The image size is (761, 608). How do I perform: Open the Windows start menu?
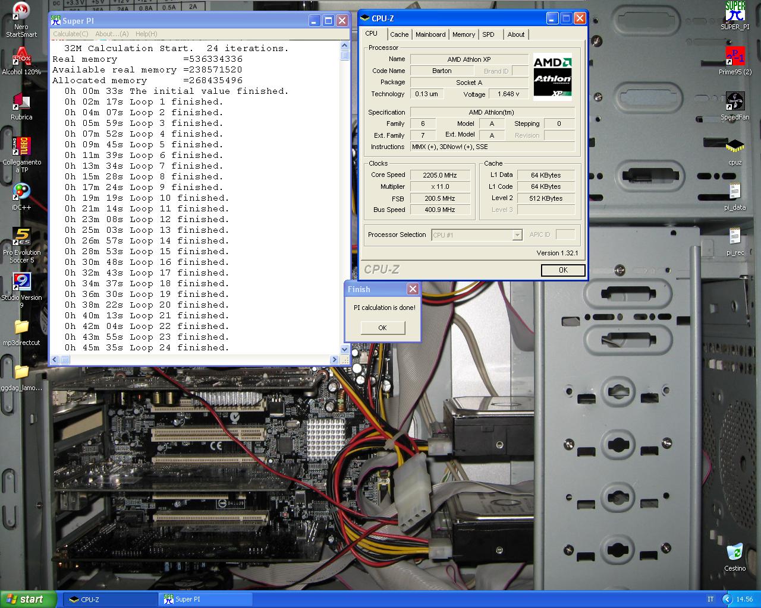29,599
